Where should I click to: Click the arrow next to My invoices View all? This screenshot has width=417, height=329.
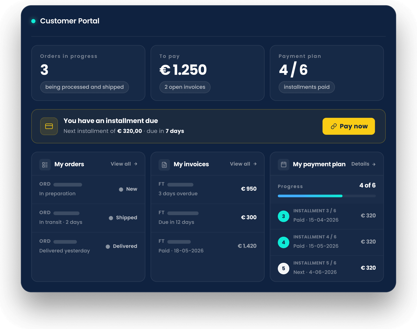coord(255,164)
